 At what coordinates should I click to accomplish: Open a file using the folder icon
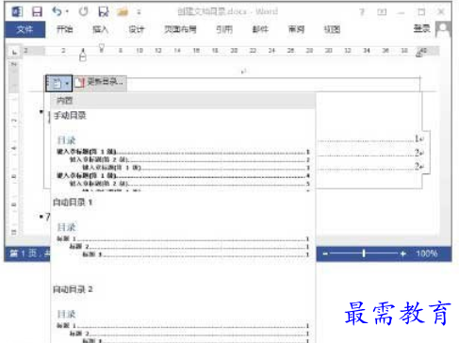tap(123, 12)
